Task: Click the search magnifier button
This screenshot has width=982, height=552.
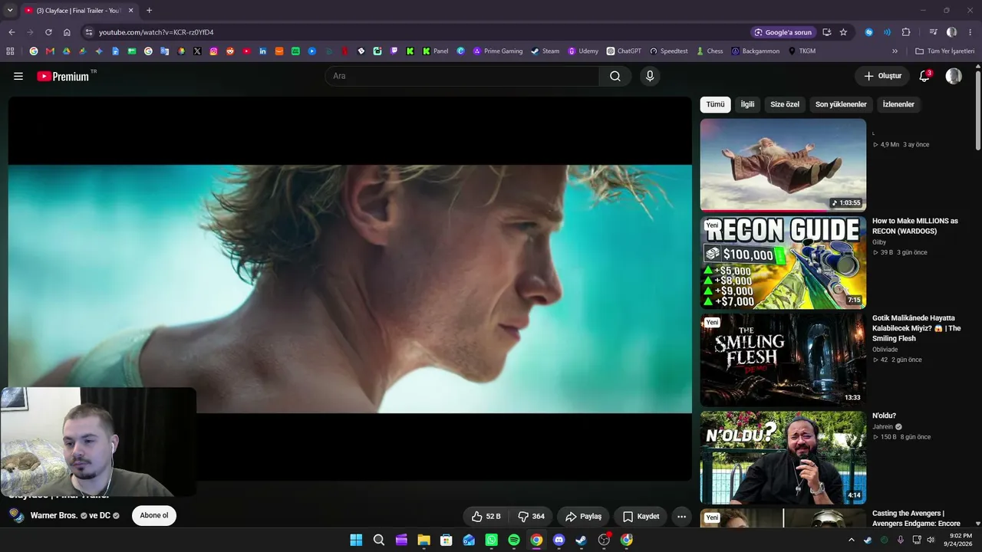Action: pyautogui.click(x=615, y=76)
